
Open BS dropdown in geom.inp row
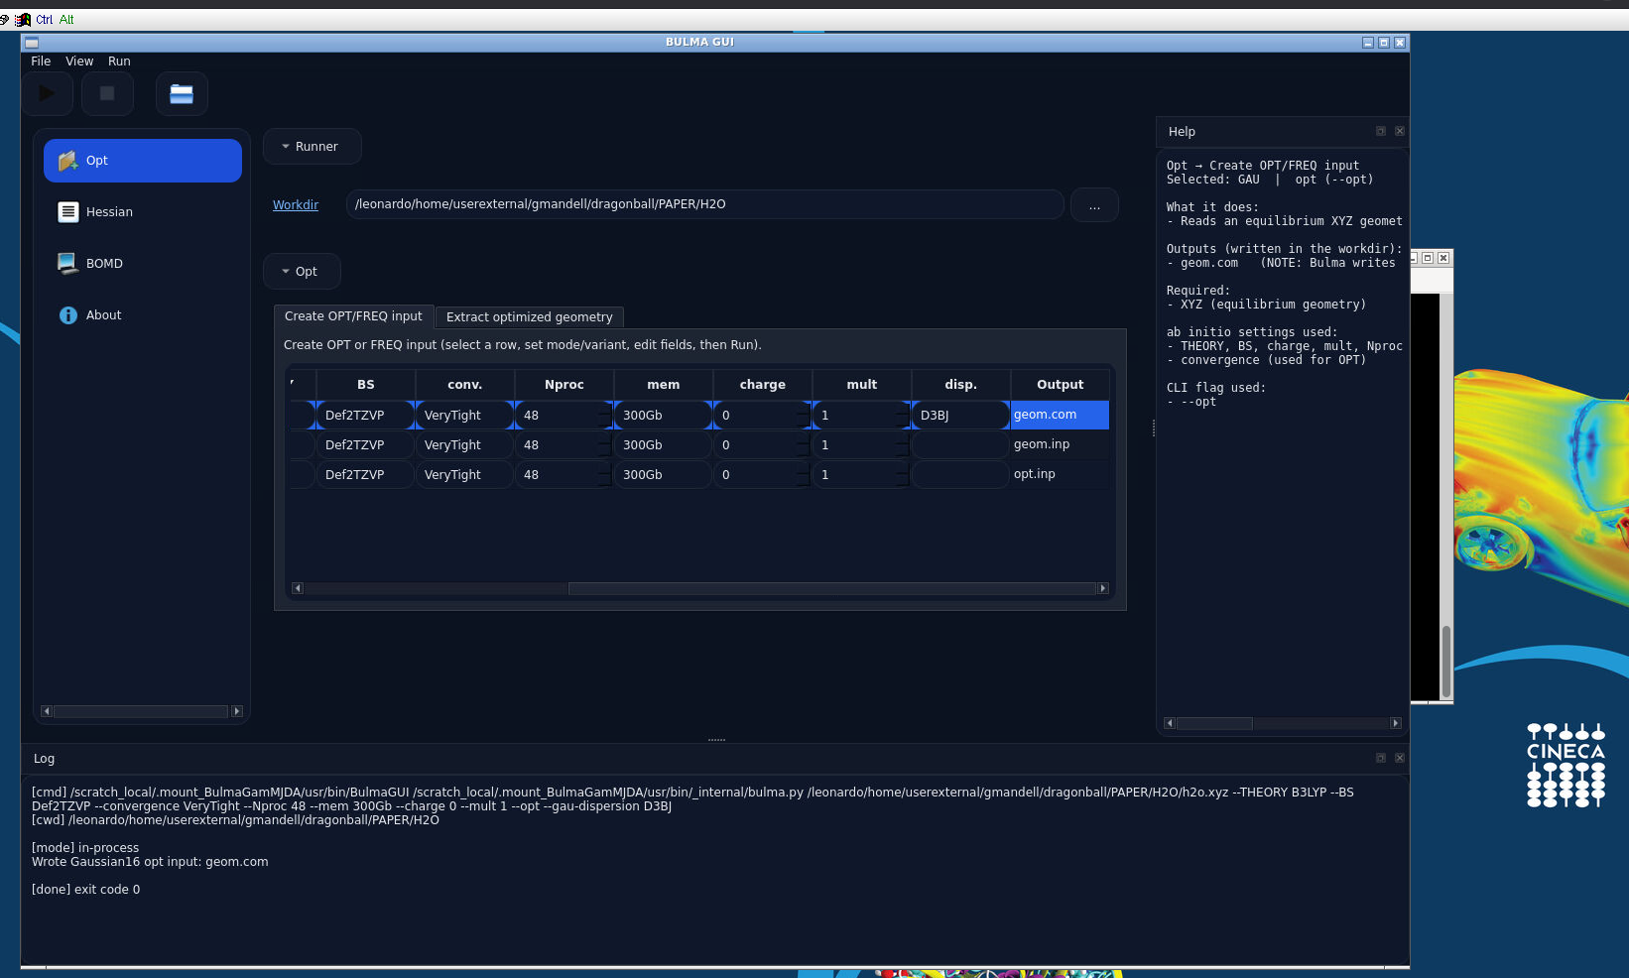pos(366,445)
